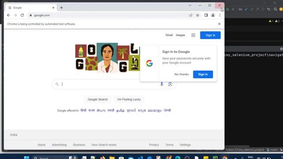
Task: Click I'm Feeling Lucky button
Action: [x=129, y=99]
